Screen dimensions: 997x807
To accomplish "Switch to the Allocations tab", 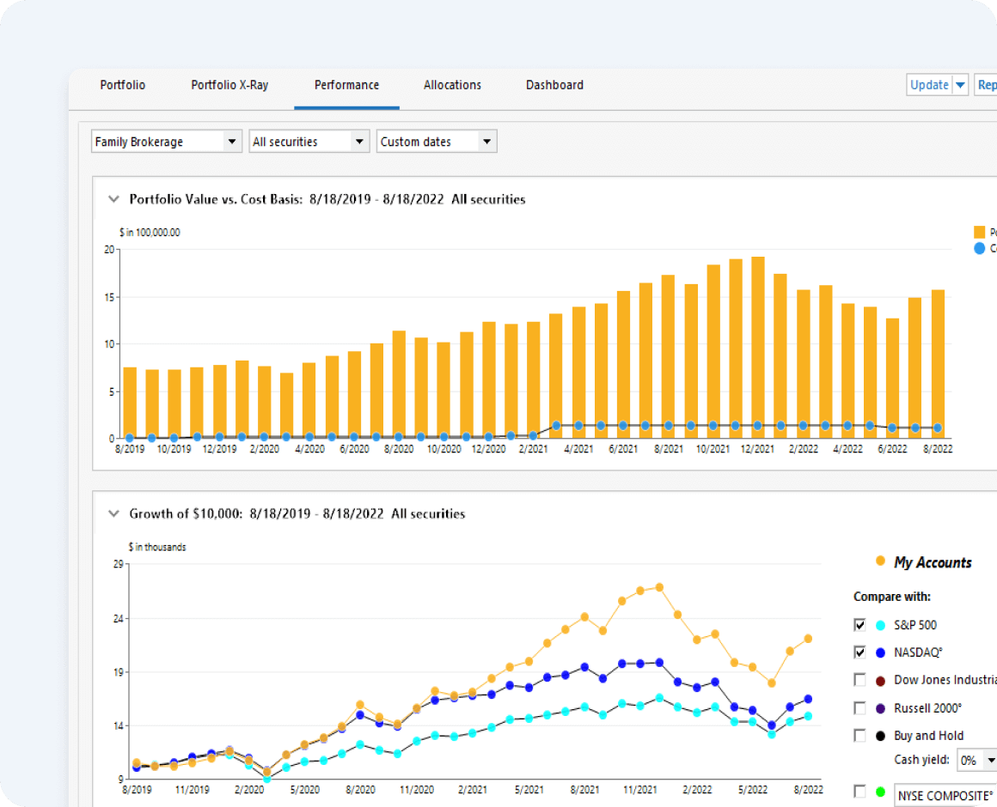I will [x=452, y=85].
